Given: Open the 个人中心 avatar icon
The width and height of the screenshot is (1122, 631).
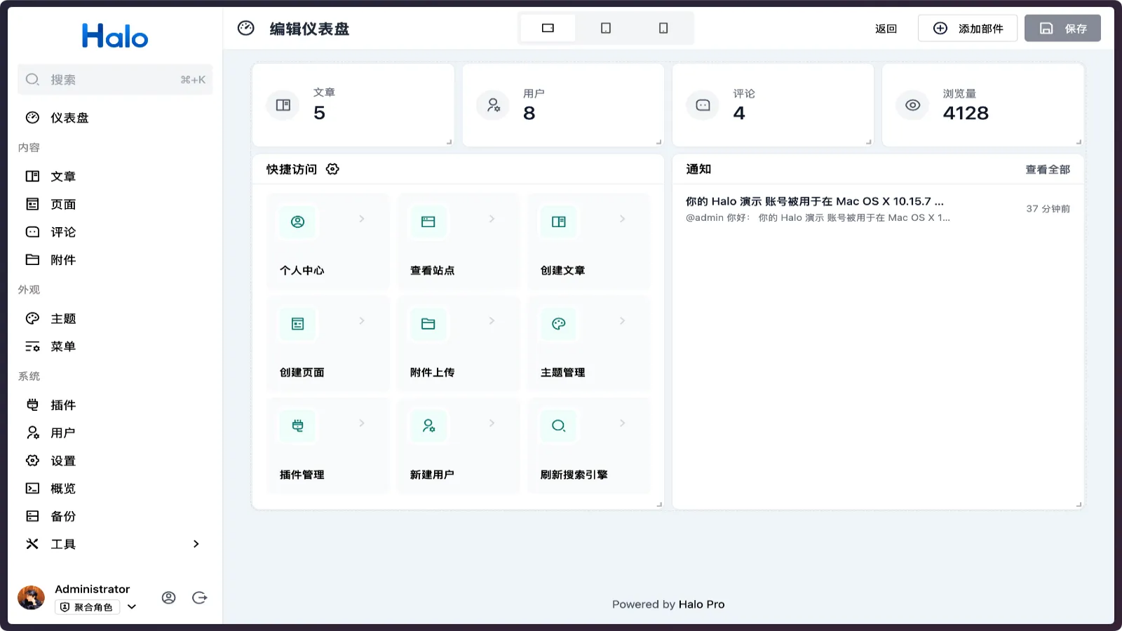Looking at the screenshot, I should tap(297, 222).
